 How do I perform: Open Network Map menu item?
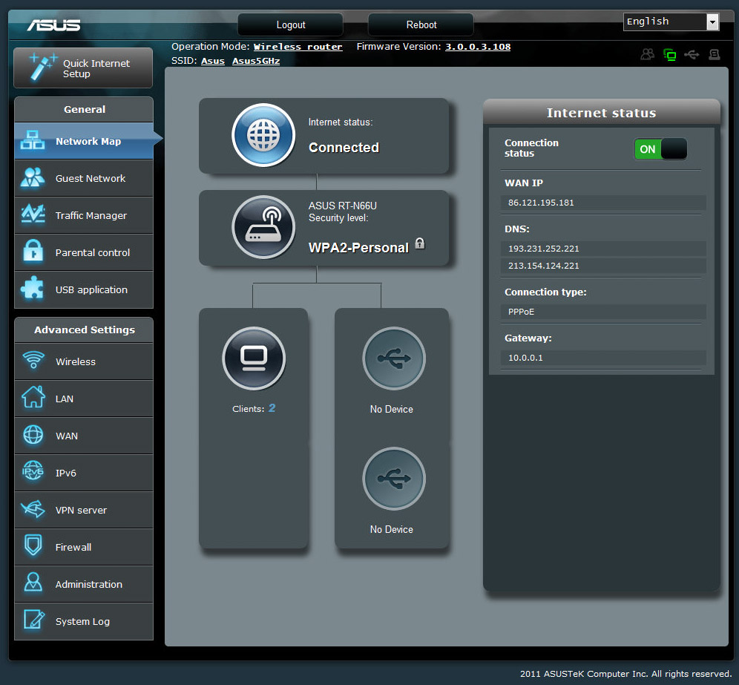pyautogui.click(x=84, y=141)
